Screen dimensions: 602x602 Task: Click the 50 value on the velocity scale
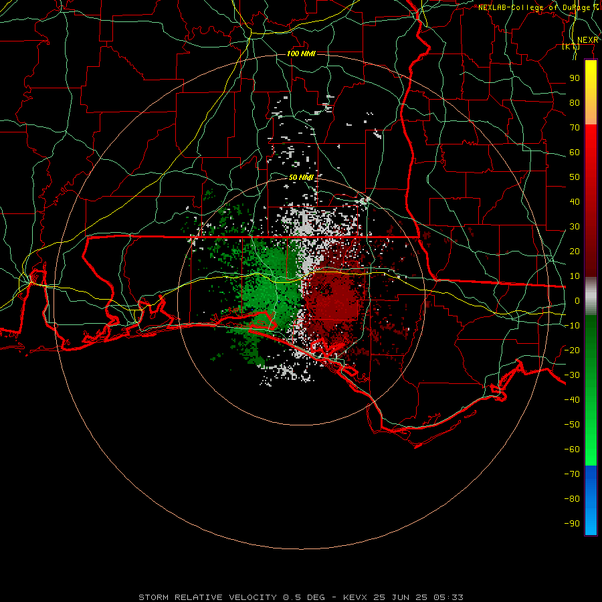tap(575, 177)
